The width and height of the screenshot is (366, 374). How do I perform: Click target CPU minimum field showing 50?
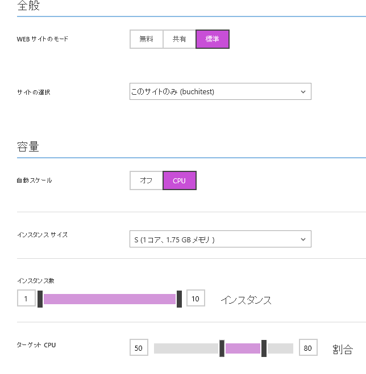[x=139, y=348]
